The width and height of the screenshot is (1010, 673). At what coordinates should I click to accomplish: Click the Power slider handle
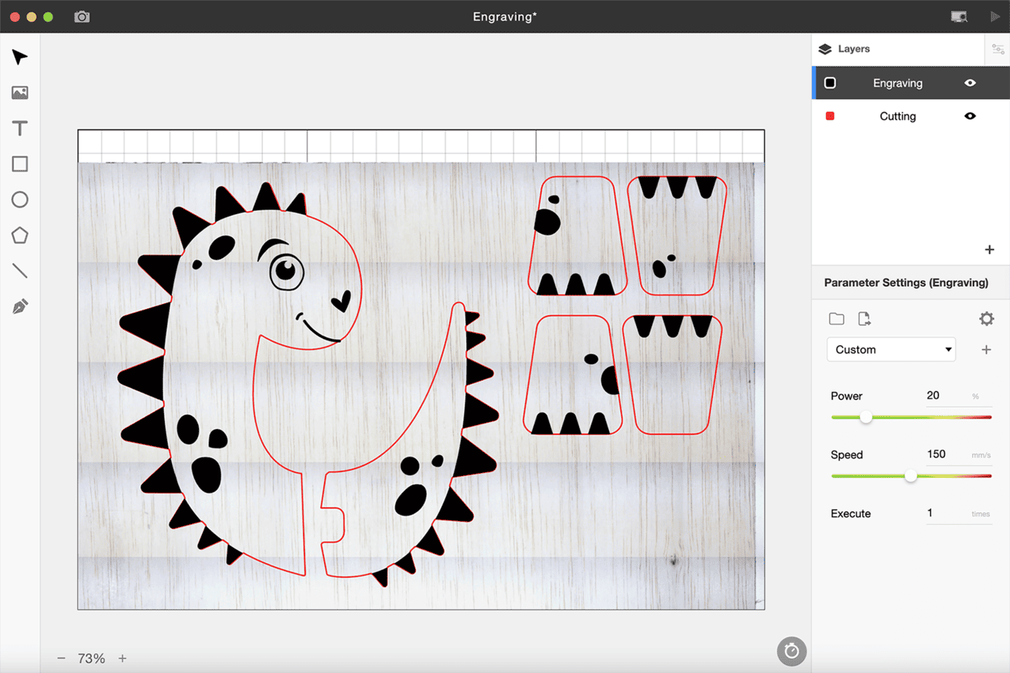pos(866,418)
